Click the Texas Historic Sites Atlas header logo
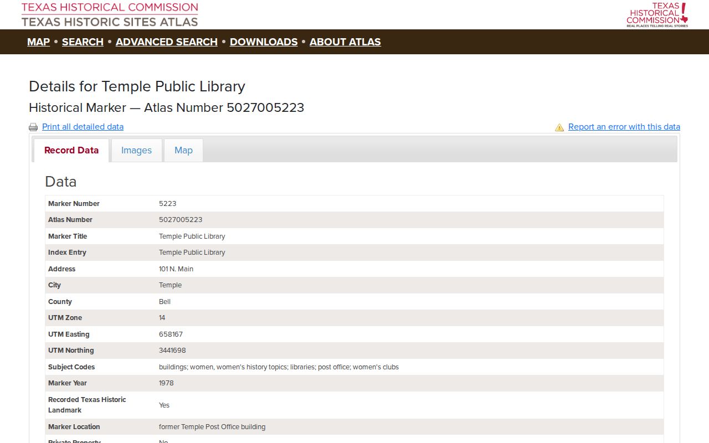Screen dimensions: 709x443 click(x=110, y=15)
